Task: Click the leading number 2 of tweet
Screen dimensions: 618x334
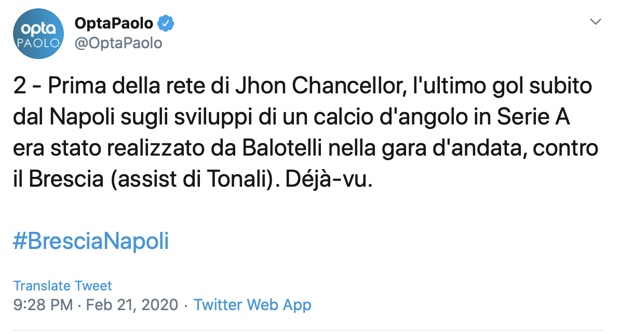Action: click(19, 86)
